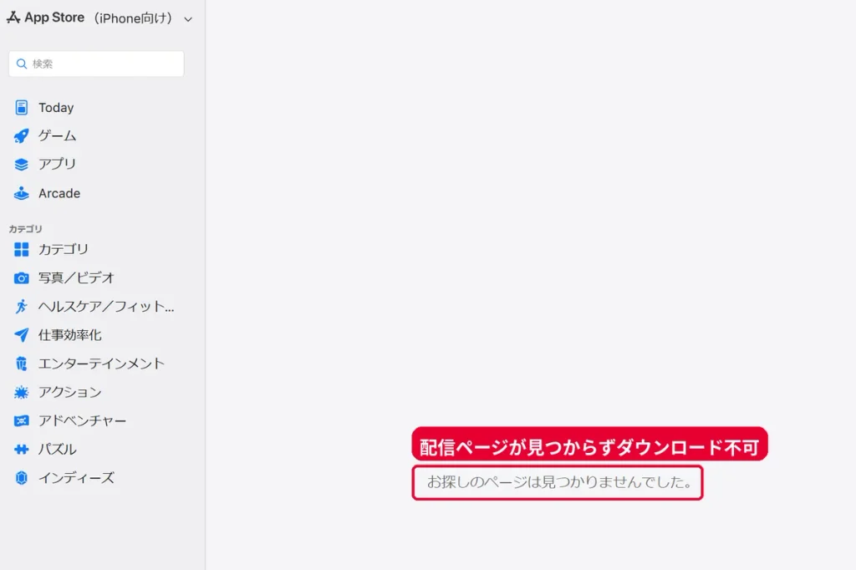Screen dimensions: 856x570
Task: Select アクション category
Action: 70,392
